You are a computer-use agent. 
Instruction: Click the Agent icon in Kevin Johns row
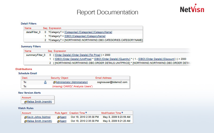58,117
